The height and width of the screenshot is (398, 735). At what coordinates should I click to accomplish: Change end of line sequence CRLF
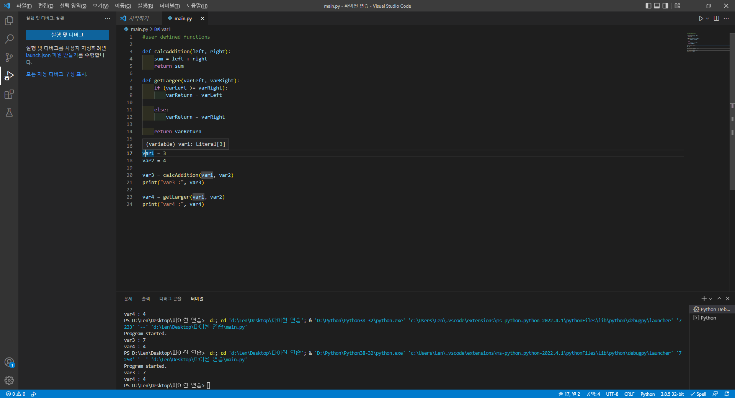pos(629,394)
